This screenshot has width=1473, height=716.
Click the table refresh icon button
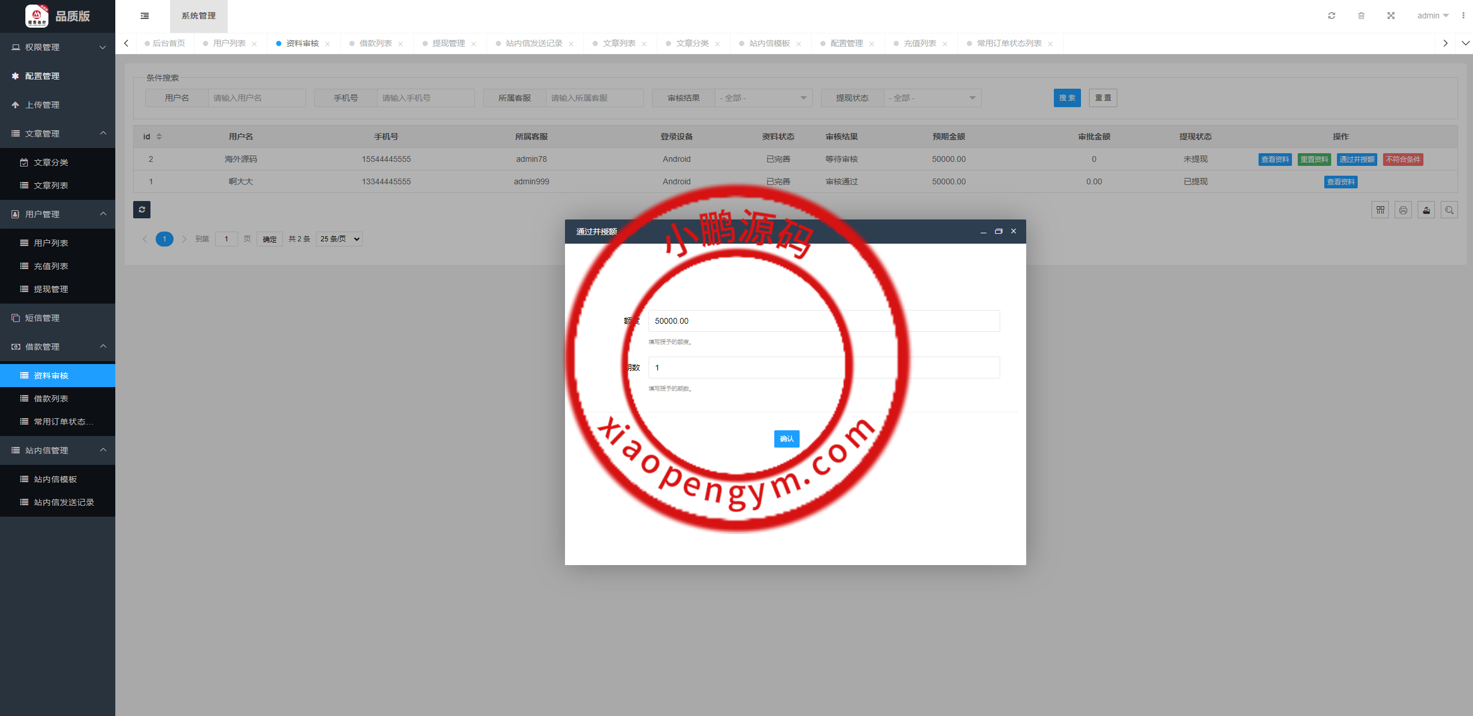click(142, 210)
